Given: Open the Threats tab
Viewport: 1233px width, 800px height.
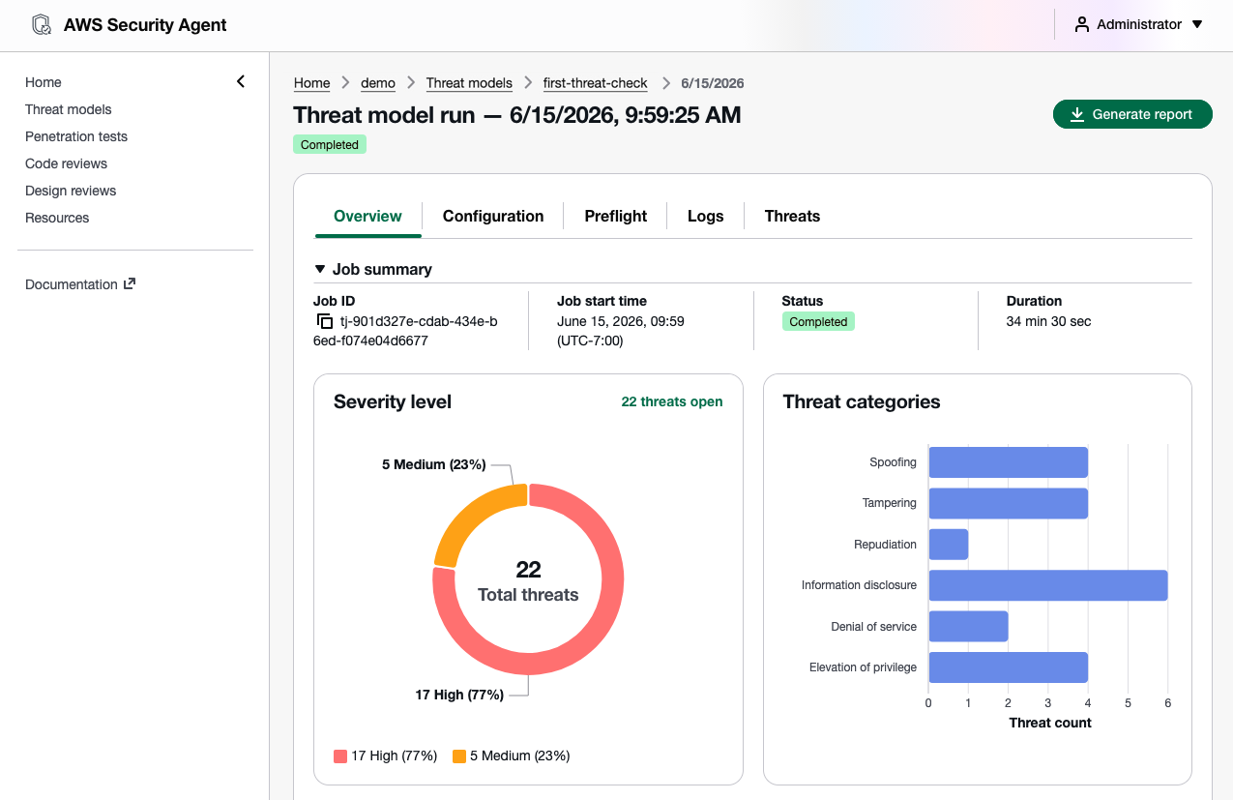Looking at the screenshot, I should click(x=792, y=216).
